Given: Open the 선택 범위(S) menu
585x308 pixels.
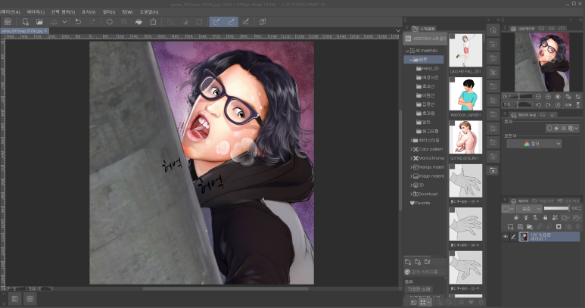Looking at the screenshot, I should [x=63, y=12].
